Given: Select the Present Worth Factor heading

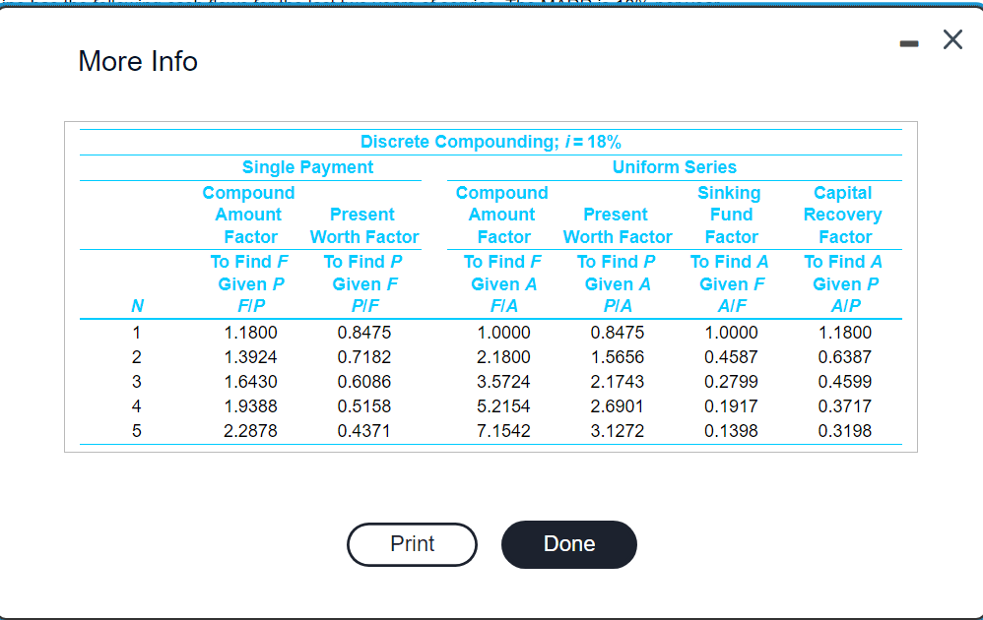Looking at the screenshot, I should click(362, 225).
